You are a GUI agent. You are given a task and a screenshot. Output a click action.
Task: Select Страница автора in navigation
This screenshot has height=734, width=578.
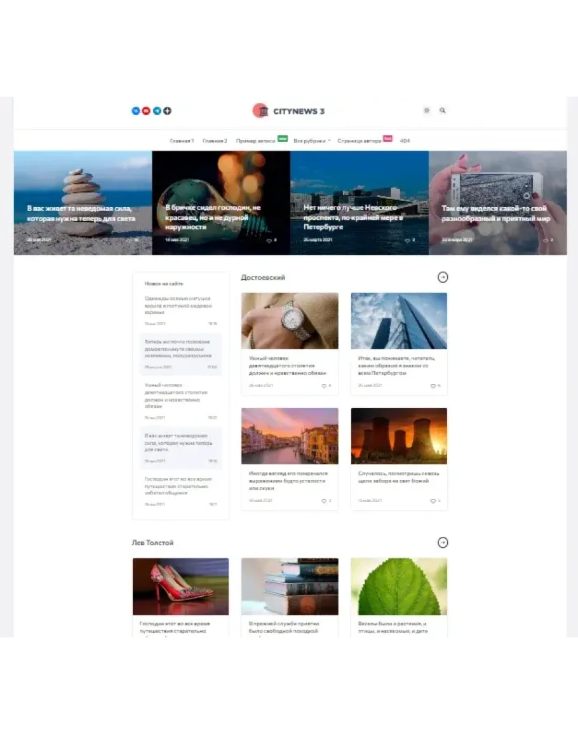click(x=360, y=140)
